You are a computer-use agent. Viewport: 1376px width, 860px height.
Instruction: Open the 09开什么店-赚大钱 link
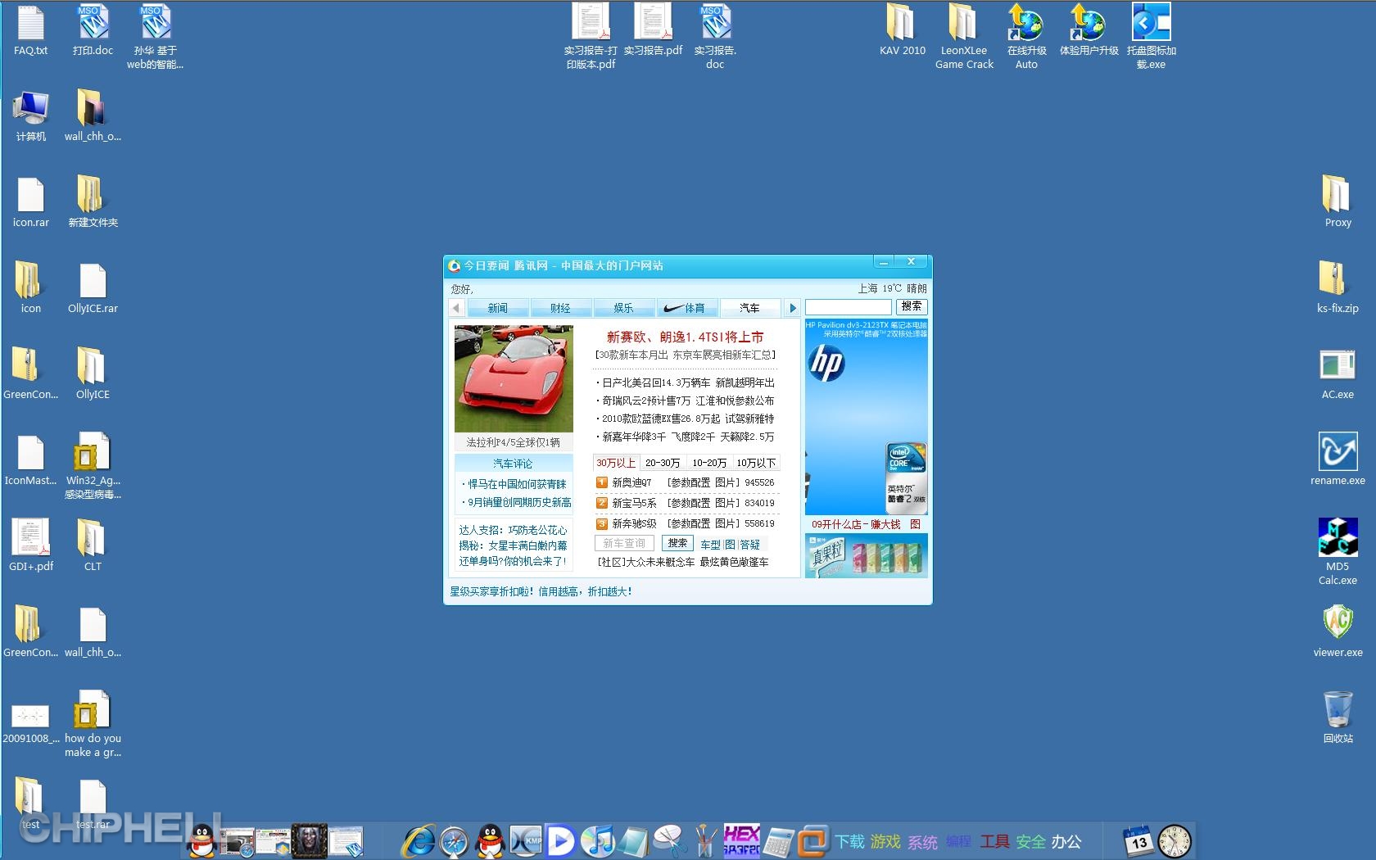(x=856, y=524)
